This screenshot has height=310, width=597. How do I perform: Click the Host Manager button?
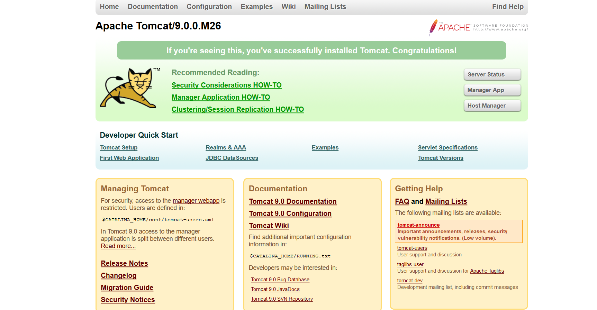(492, 106)
